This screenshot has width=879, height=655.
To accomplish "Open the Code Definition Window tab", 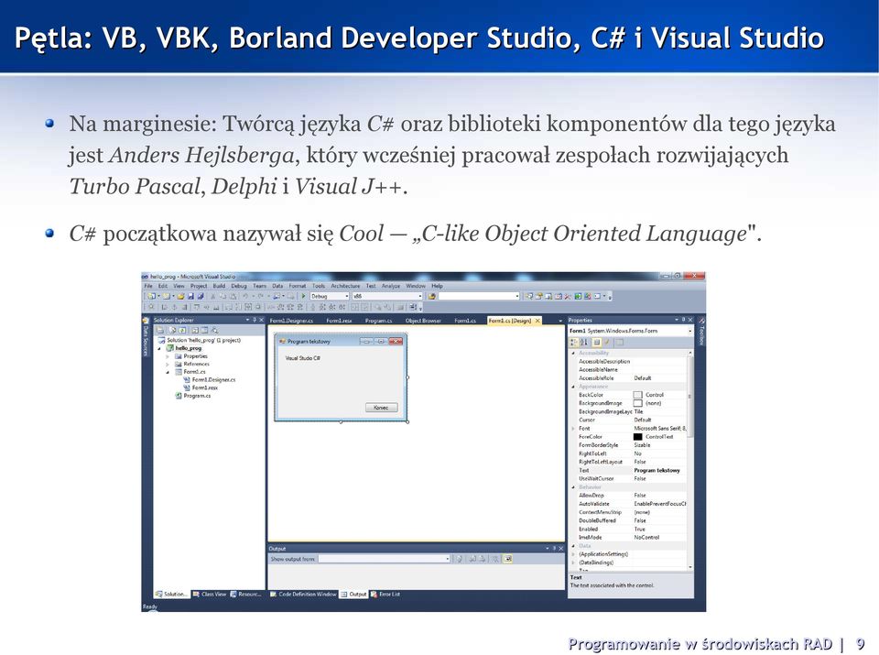I will [303, 594].
